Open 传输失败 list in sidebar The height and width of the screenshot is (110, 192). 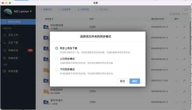click(x=18, y=58)
